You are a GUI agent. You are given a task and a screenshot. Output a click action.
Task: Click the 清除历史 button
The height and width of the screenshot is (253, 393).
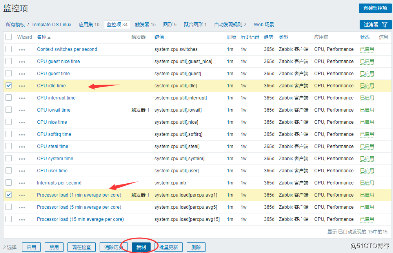(113, 247)
